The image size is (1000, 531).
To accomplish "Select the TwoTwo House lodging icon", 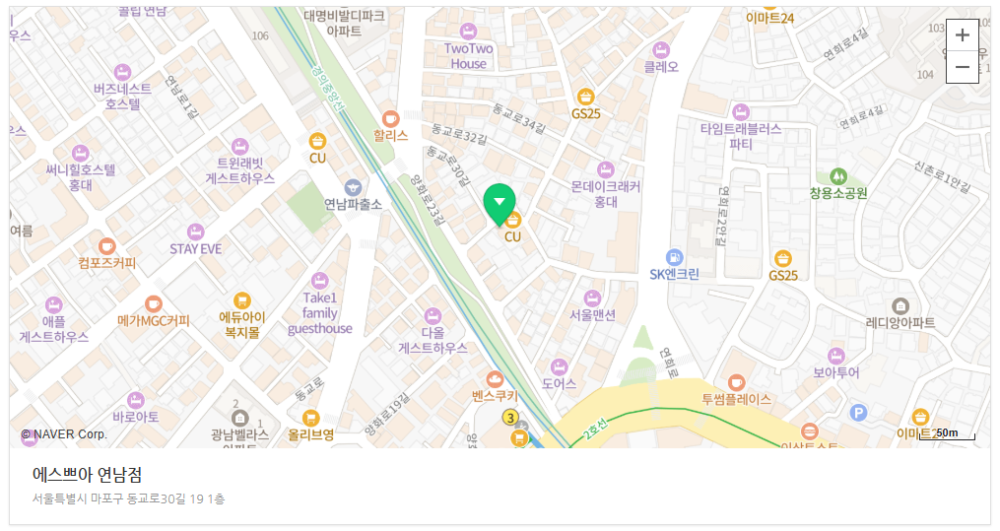I will pos(468,31).
